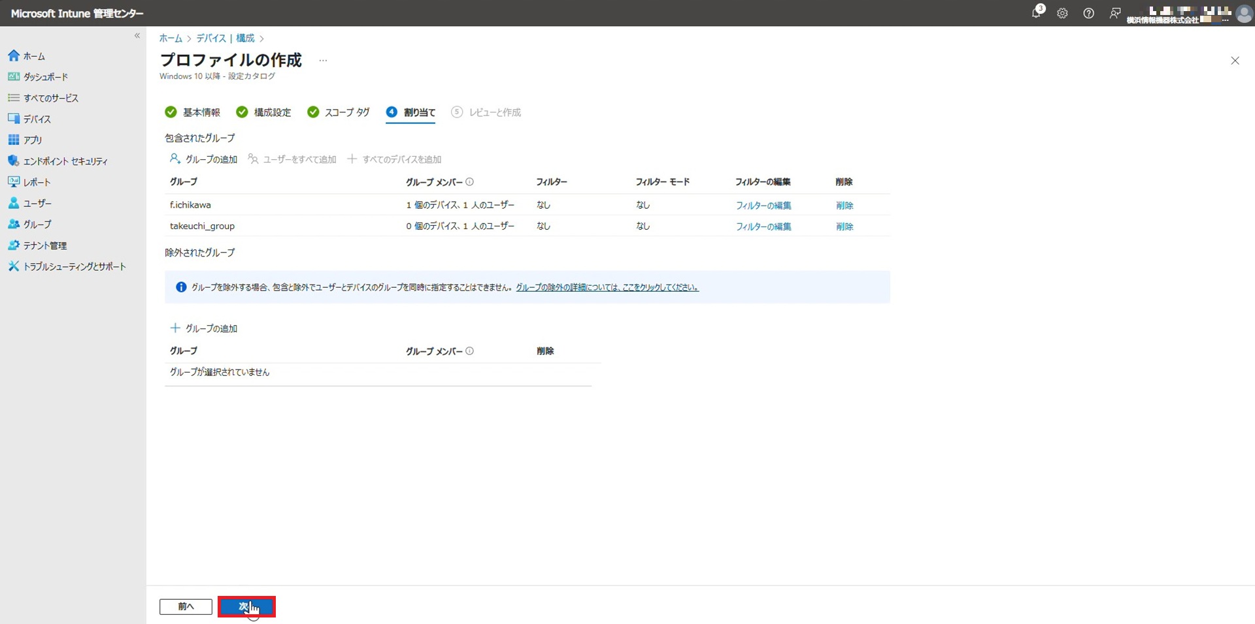The image size is (1255, 624).
Task: Click the 次へ button
Action: (246, 606)
